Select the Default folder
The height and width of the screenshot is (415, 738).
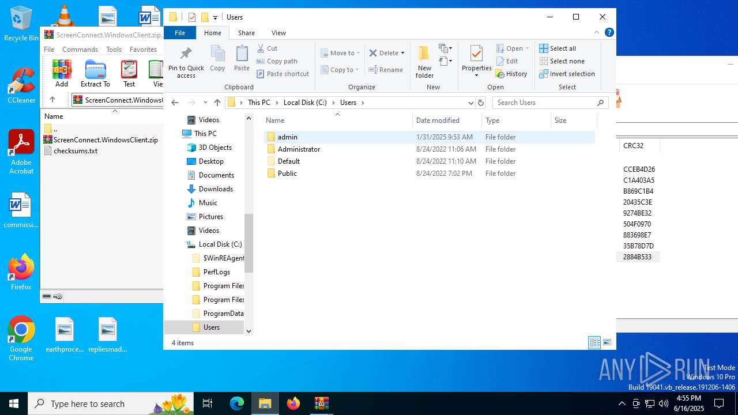430,161
